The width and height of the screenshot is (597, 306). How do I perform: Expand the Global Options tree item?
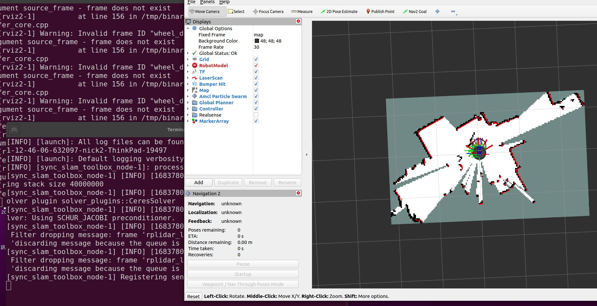(188, 28)
